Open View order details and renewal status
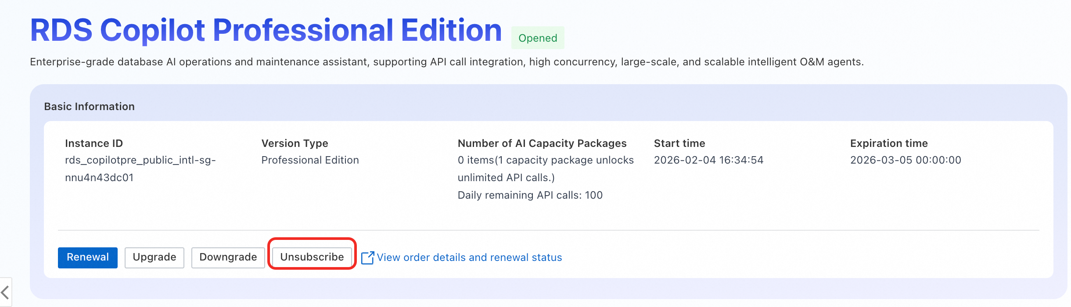The width and height of the screenshot is (1071, 307). pyautogui.click(x=469, y=257)
